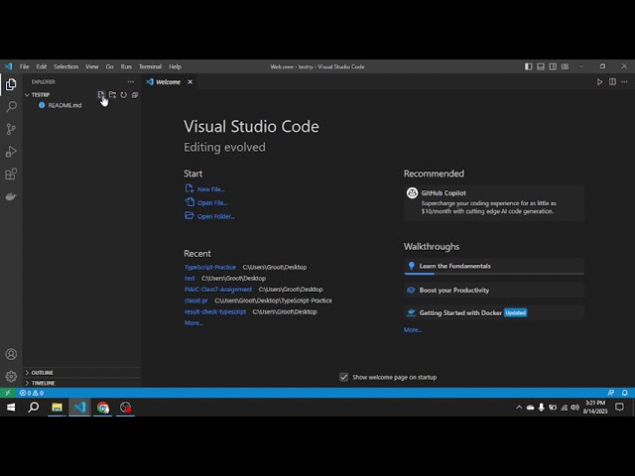Click More... under Recent list
The width and height of the screenshot is (635, 476).
coord(193,323)
